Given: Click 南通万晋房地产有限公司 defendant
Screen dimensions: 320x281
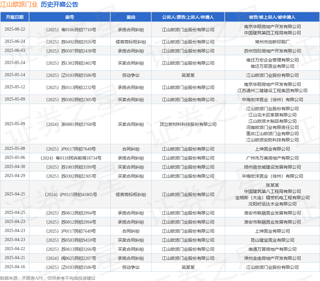Looking at the screenshot, I should coord(272,249).
